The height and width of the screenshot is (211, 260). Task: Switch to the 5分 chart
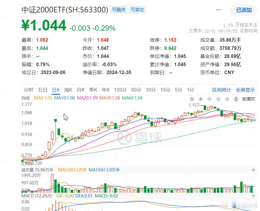point(179,90)
